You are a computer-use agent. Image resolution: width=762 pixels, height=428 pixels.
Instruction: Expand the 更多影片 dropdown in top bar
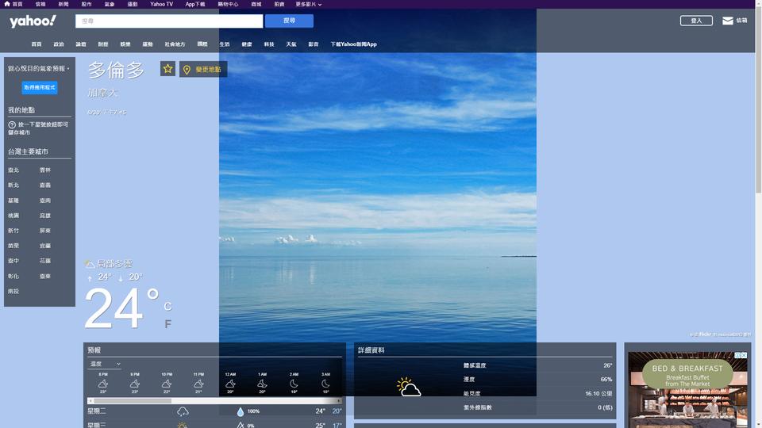pos(309,4)
